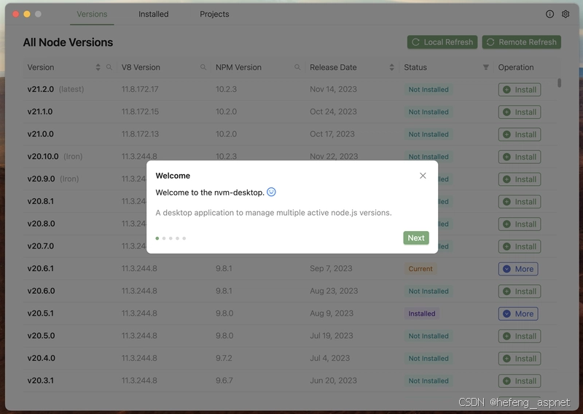Switch to Installed tab

154,14
